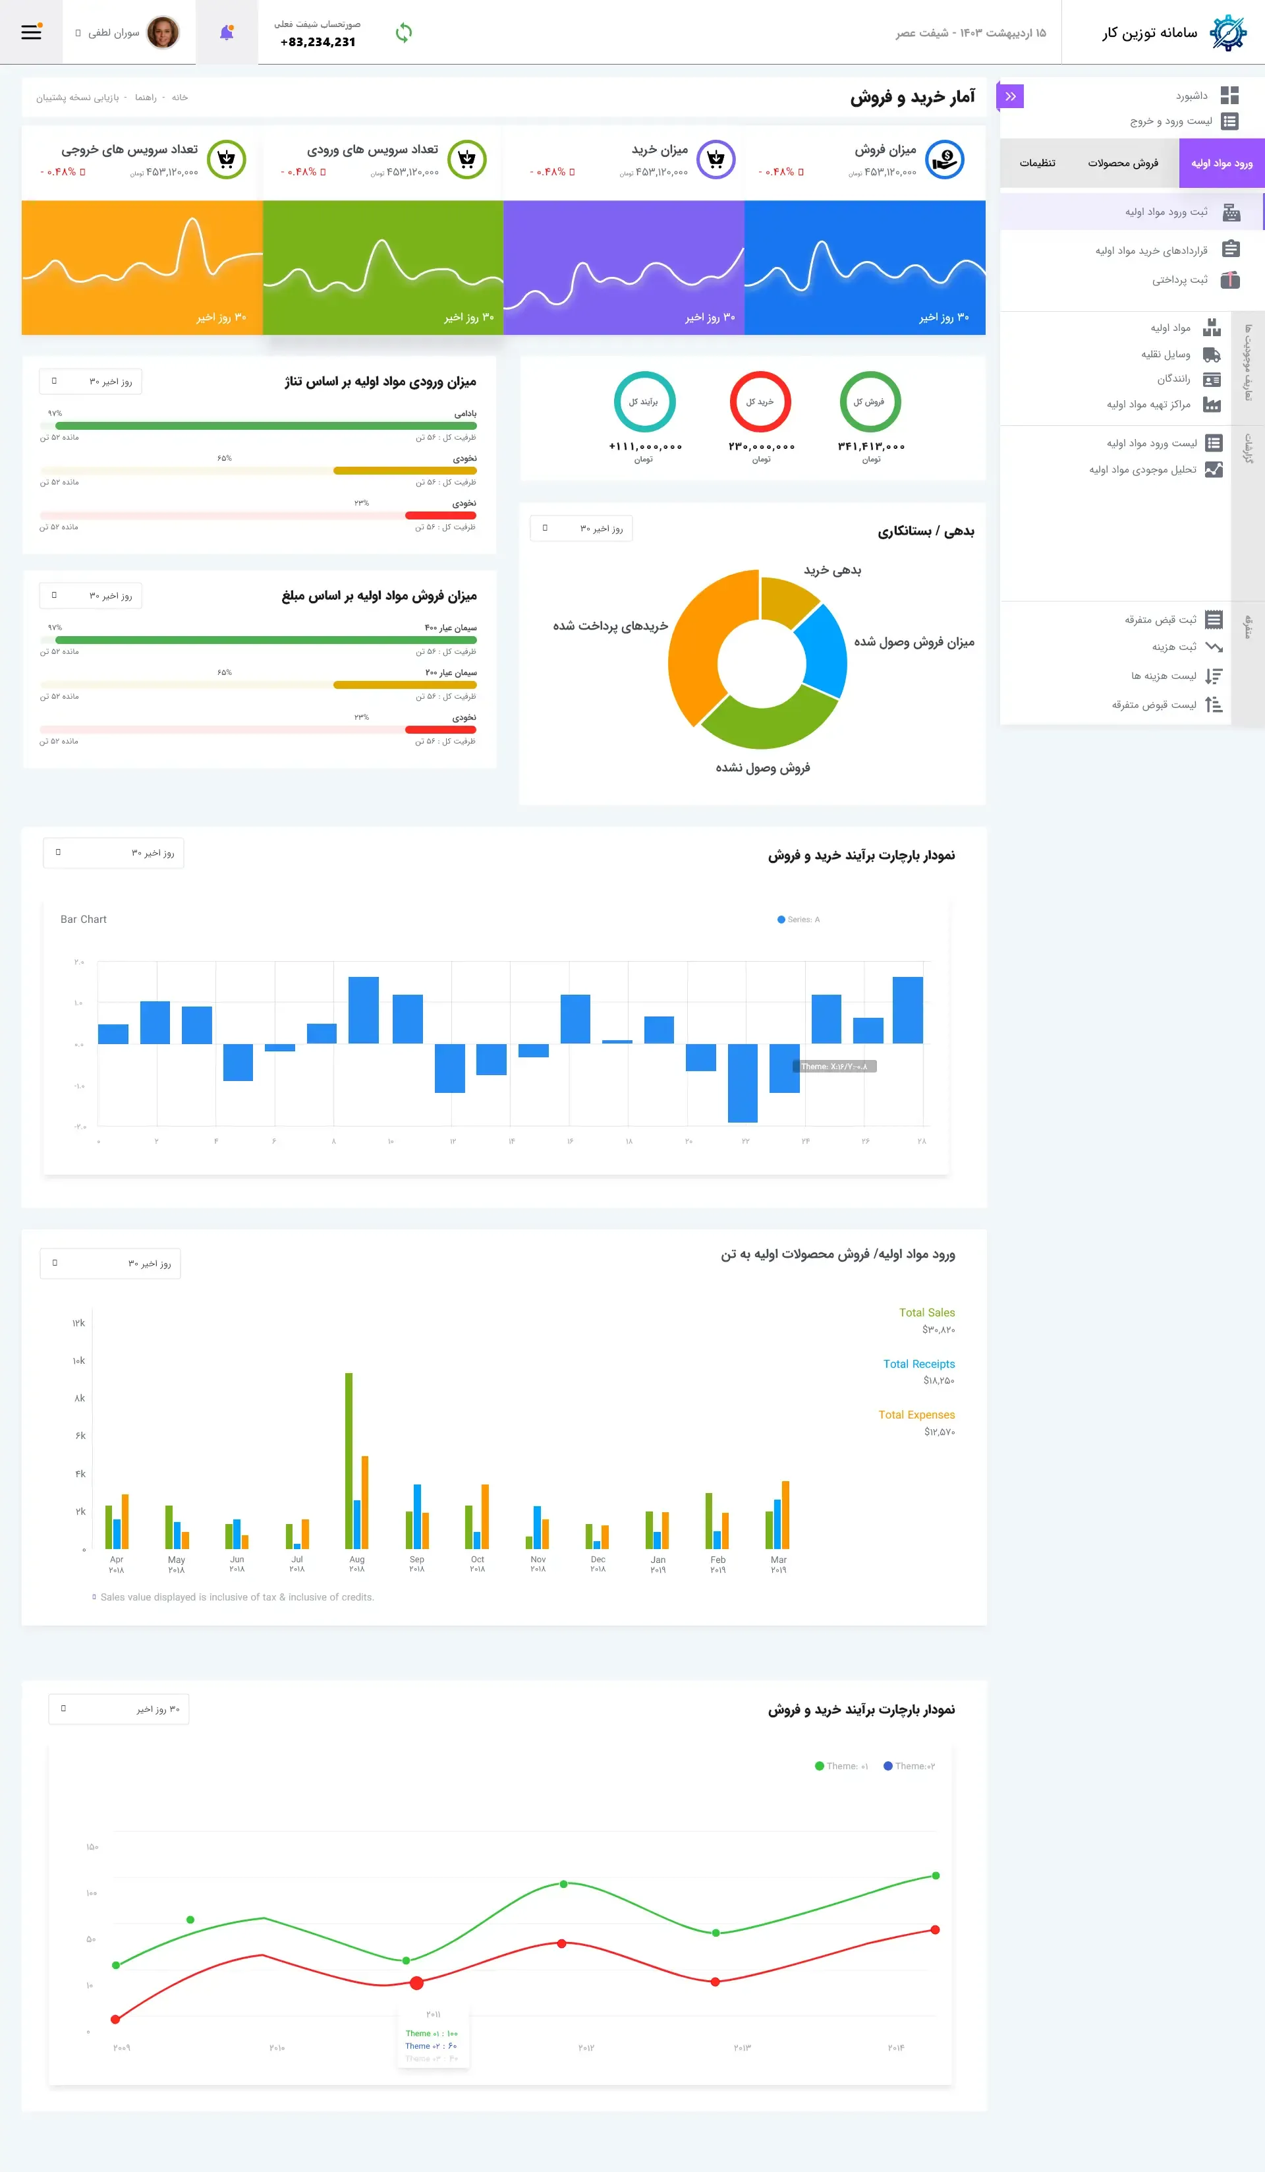Screen dimensions: 1265x2172
Task: Toggle Series A legend in bar chart
Action: 799,920
